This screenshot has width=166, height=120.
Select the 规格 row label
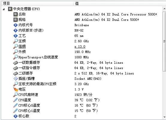22,20
